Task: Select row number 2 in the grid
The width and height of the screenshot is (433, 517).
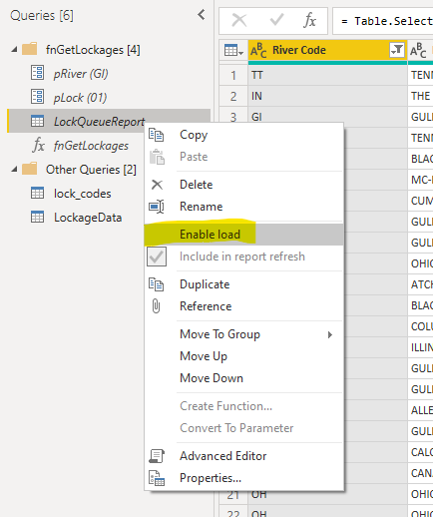Action: [233, 96]
